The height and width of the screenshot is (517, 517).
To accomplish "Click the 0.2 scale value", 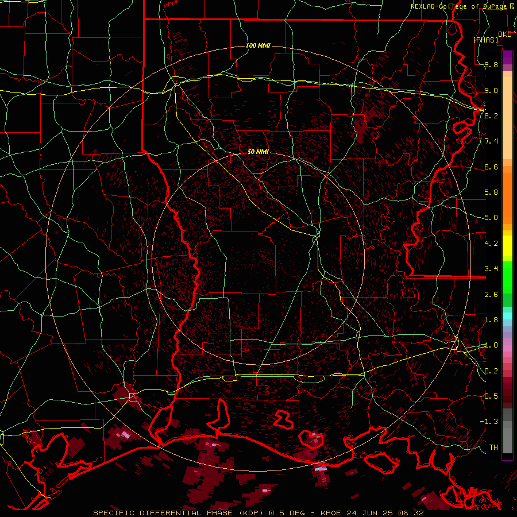I will coord(491,371).
